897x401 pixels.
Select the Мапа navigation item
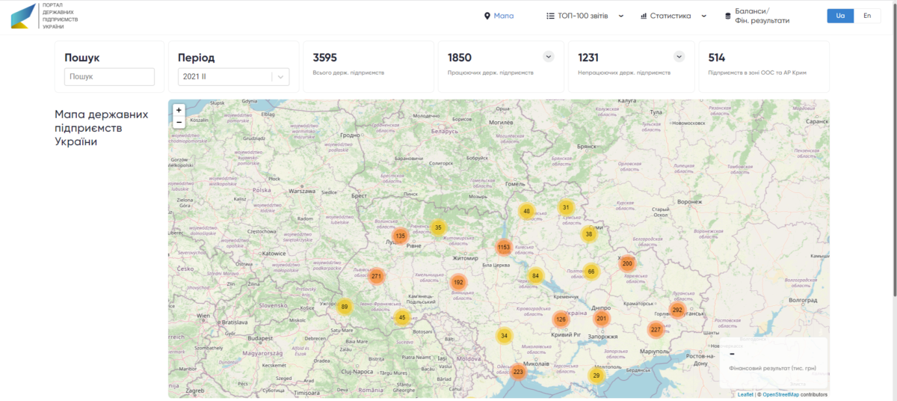499,16
